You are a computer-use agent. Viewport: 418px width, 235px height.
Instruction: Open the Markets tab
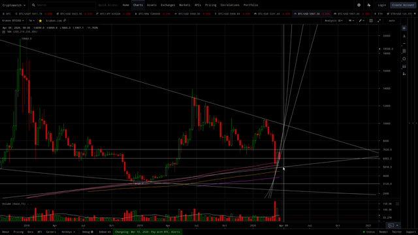click(x=185, y=5)
